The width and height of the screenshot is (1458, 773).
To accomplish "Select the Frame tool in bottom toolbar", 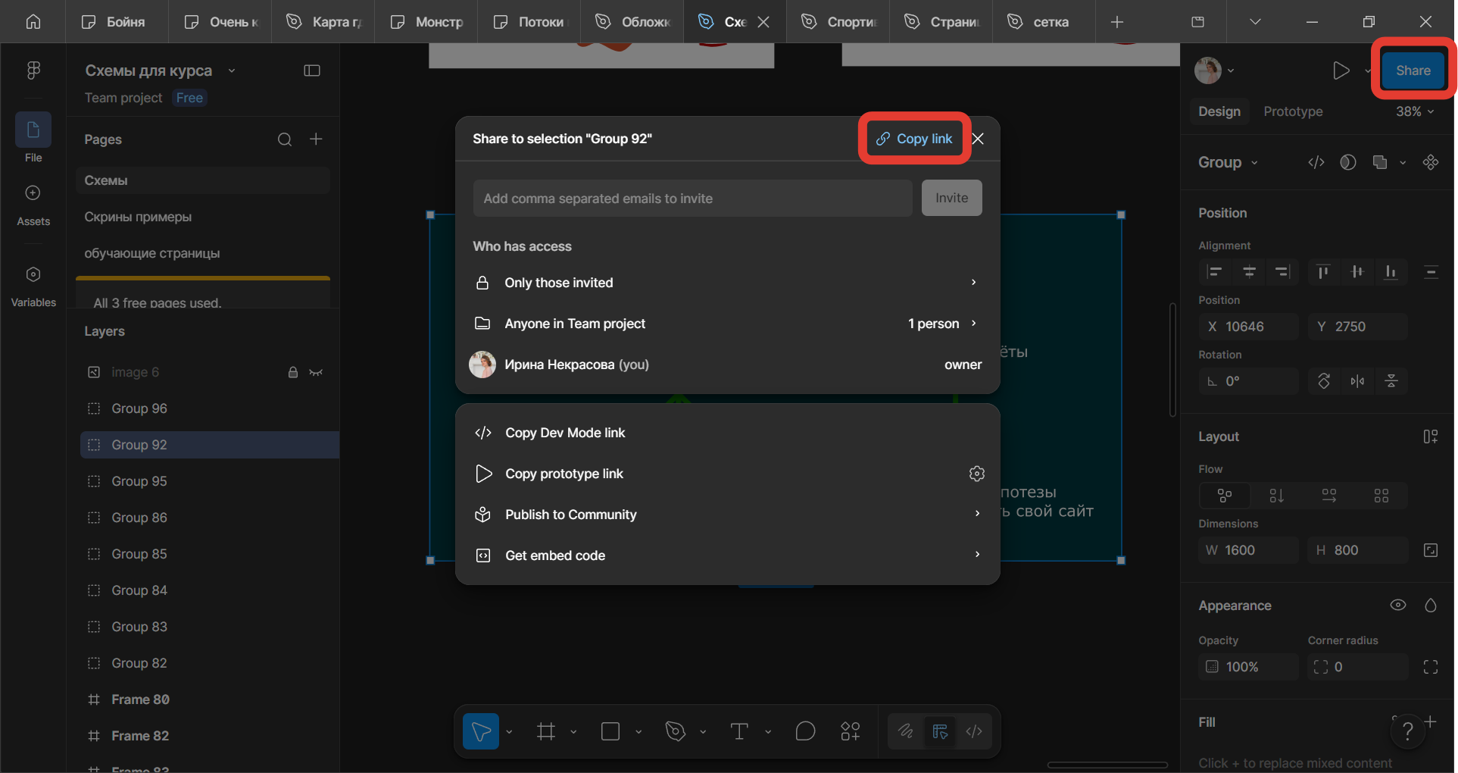I will (546, 731).
